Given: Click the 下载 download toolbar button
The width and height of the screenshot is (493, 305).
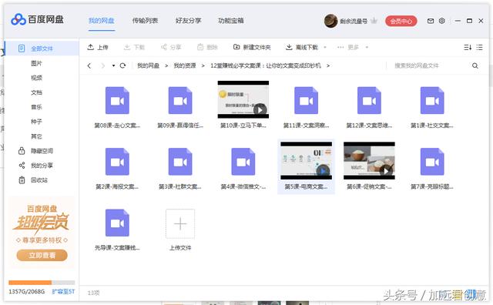Looking at the screenshot, I should [x=134, y=47].
